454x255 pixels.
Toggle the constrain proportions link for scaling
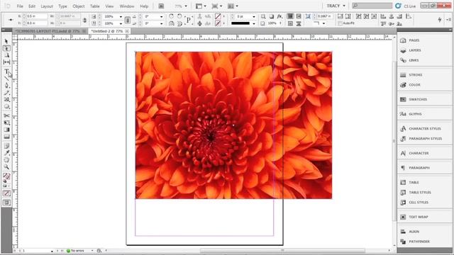[x=128, y=20]
